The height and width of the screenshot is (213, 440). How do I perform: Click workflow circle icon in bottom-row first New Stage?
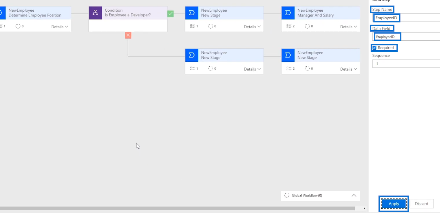click(x=211, y=69)
